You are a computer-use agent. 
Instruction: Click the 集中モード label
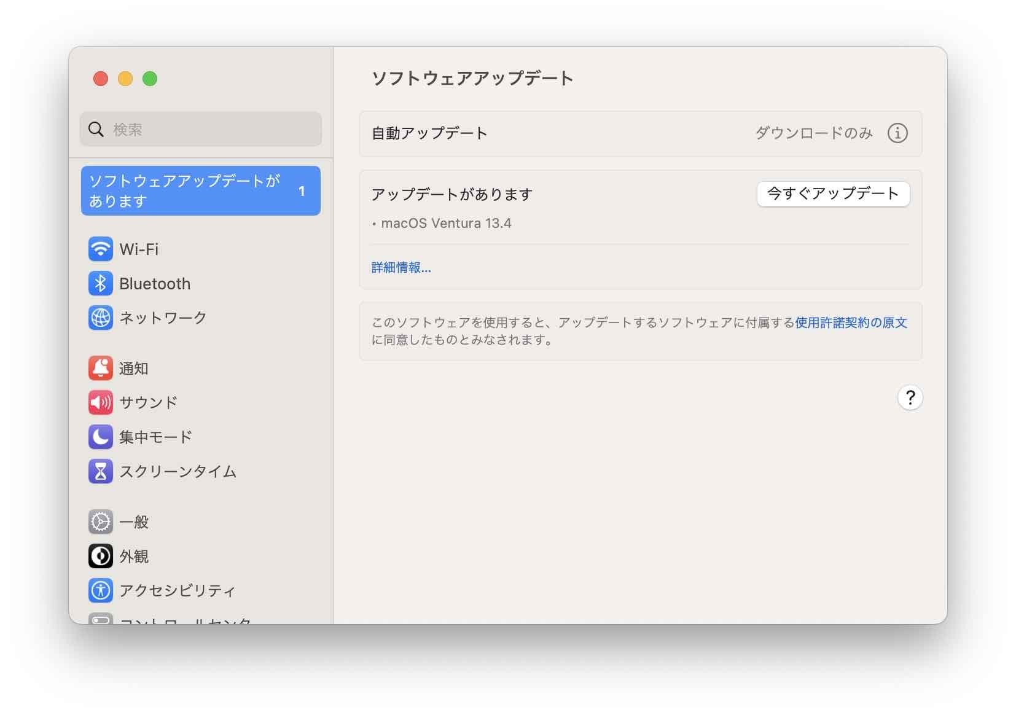[156, 437]
